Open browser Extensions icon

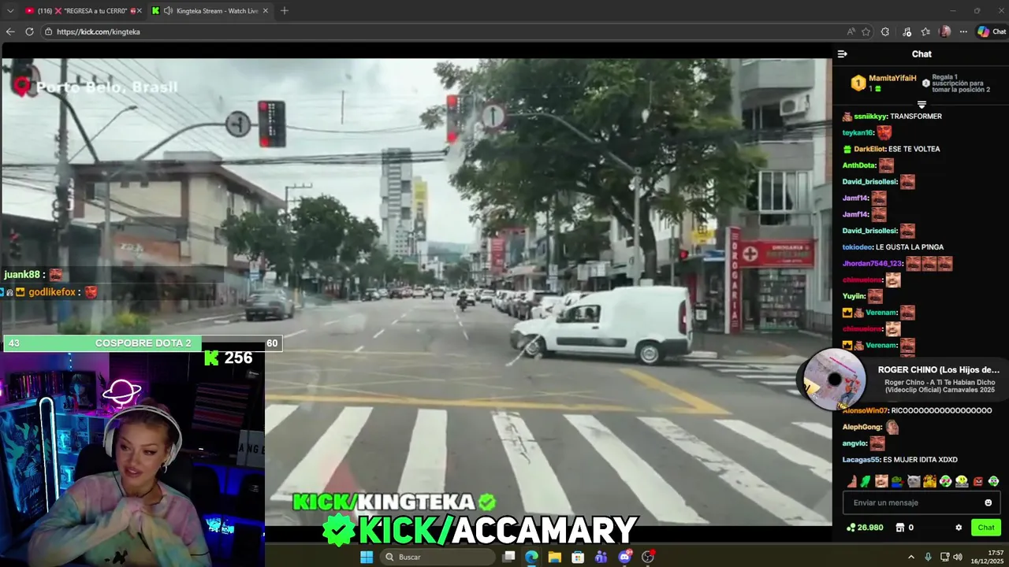pos(885,31)
